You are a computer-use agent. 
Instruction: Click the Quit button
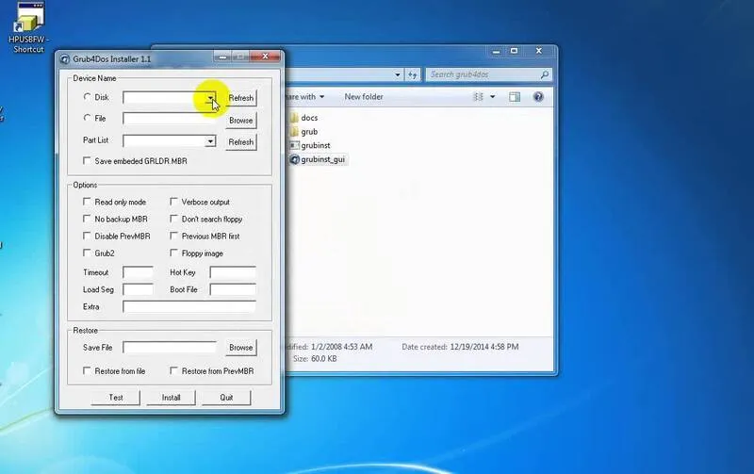pos(226,398)
